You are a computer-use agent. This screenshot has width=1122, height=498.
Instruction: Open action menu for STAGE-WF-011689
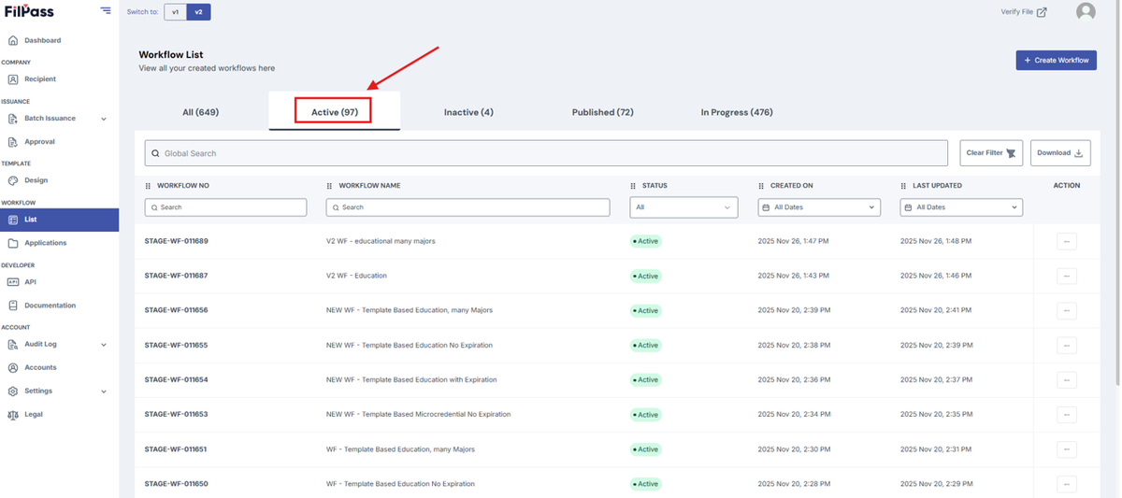tap(1067, 241)
